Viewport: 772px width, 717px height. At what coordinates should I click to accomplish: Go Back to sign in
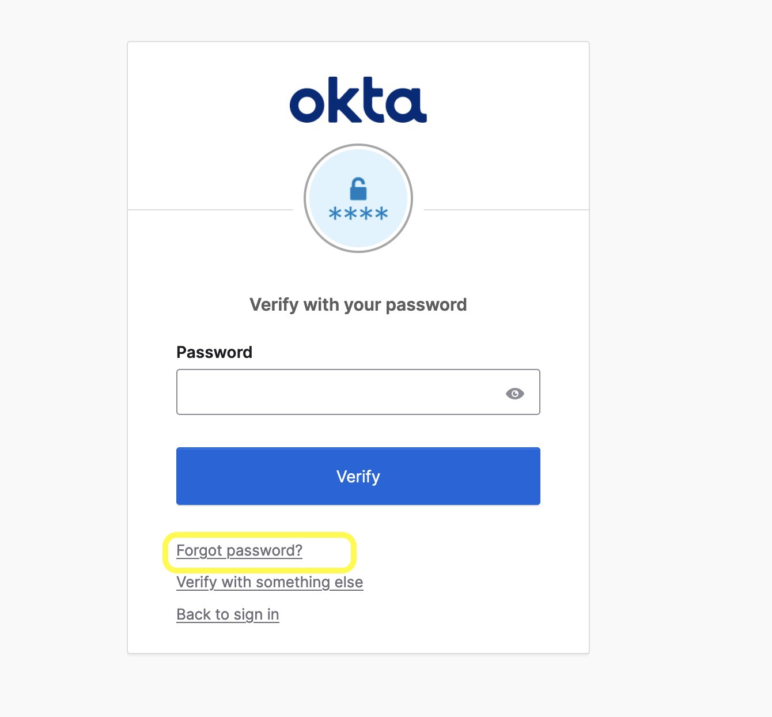click(x=228, y=615)
